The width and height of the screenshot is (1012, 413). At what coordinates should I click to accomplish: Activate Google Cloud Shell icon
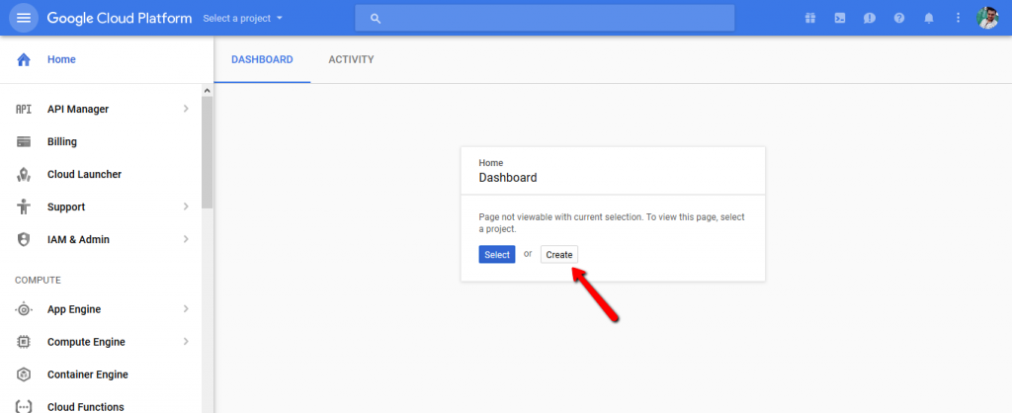pos(840,18)
